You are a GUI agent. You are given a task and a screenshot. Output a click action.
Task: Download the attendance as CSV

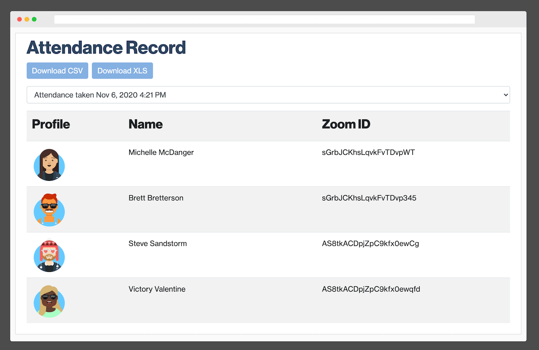tap(57, 71)
